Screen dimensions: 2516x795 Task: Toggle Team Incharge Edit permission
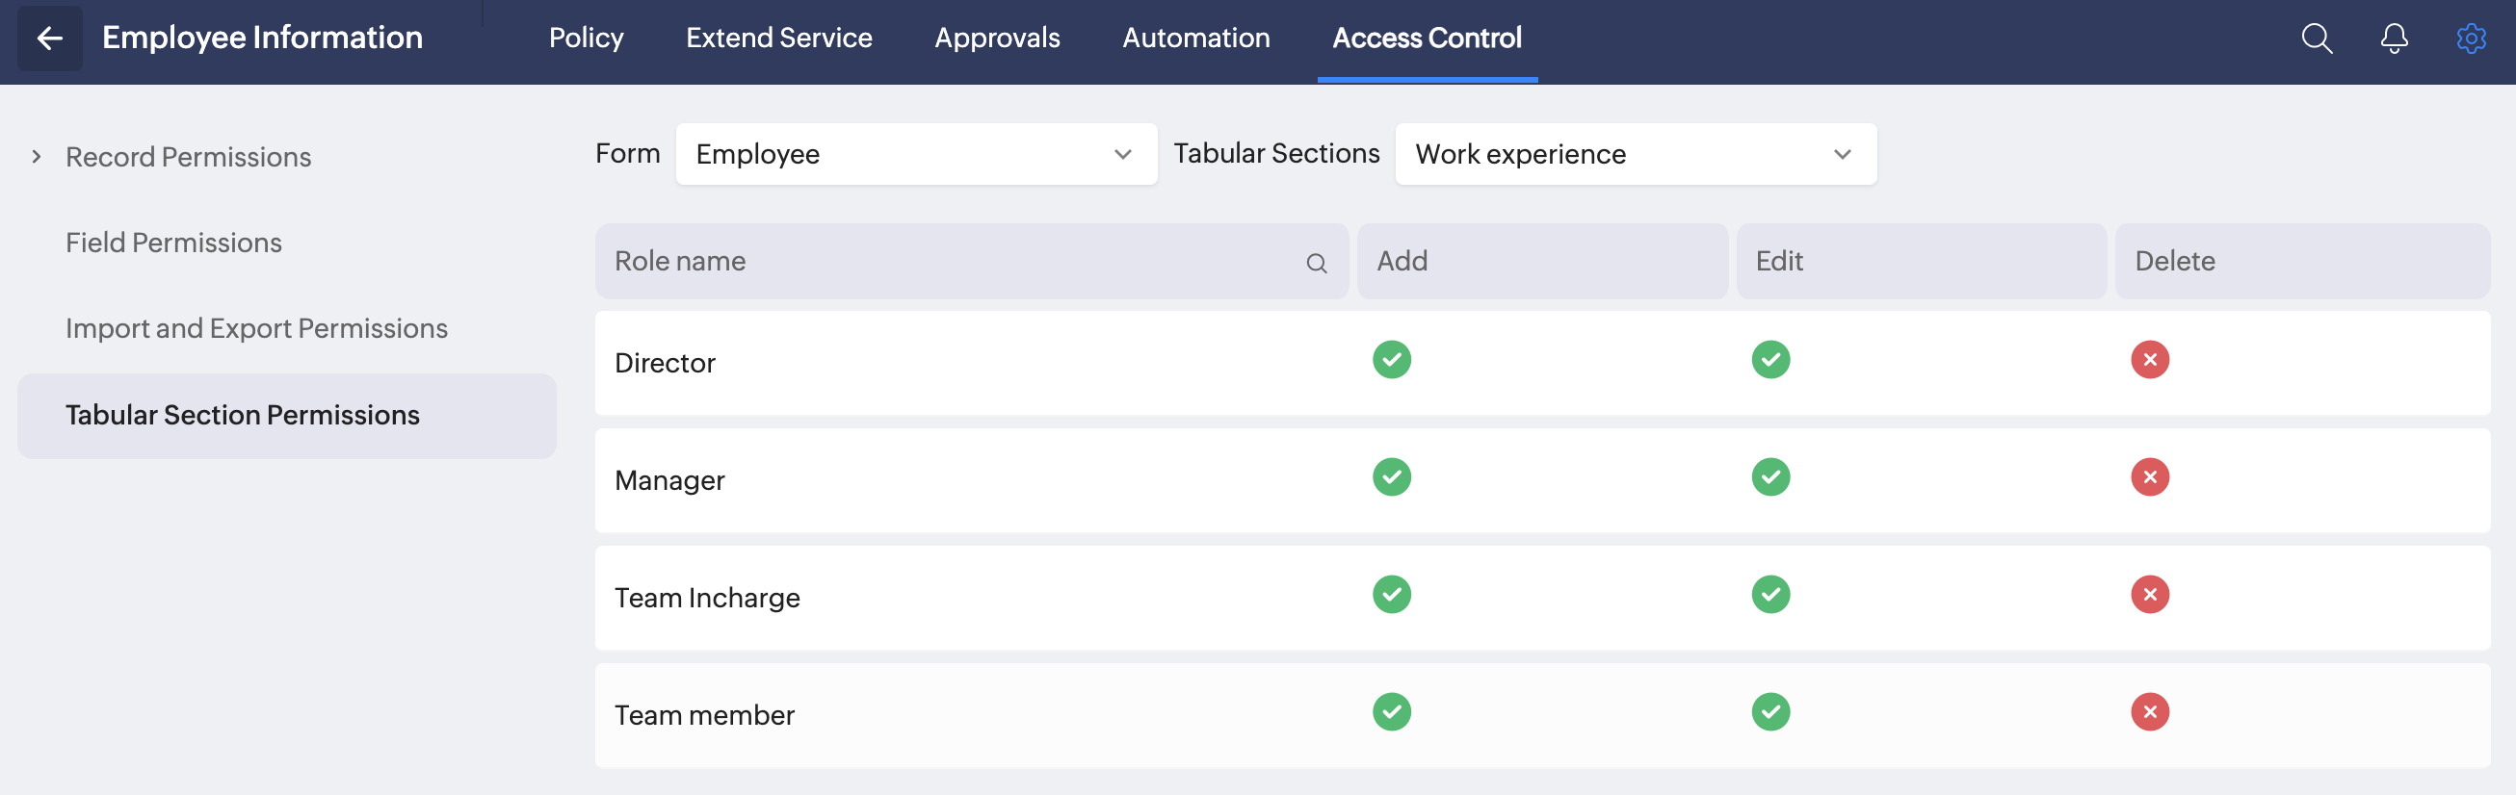pos(1769,594)
